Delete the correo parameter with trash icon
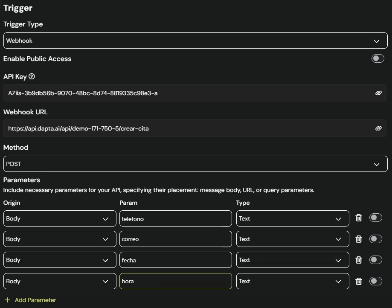392x308 pixels. coord(359,239)
